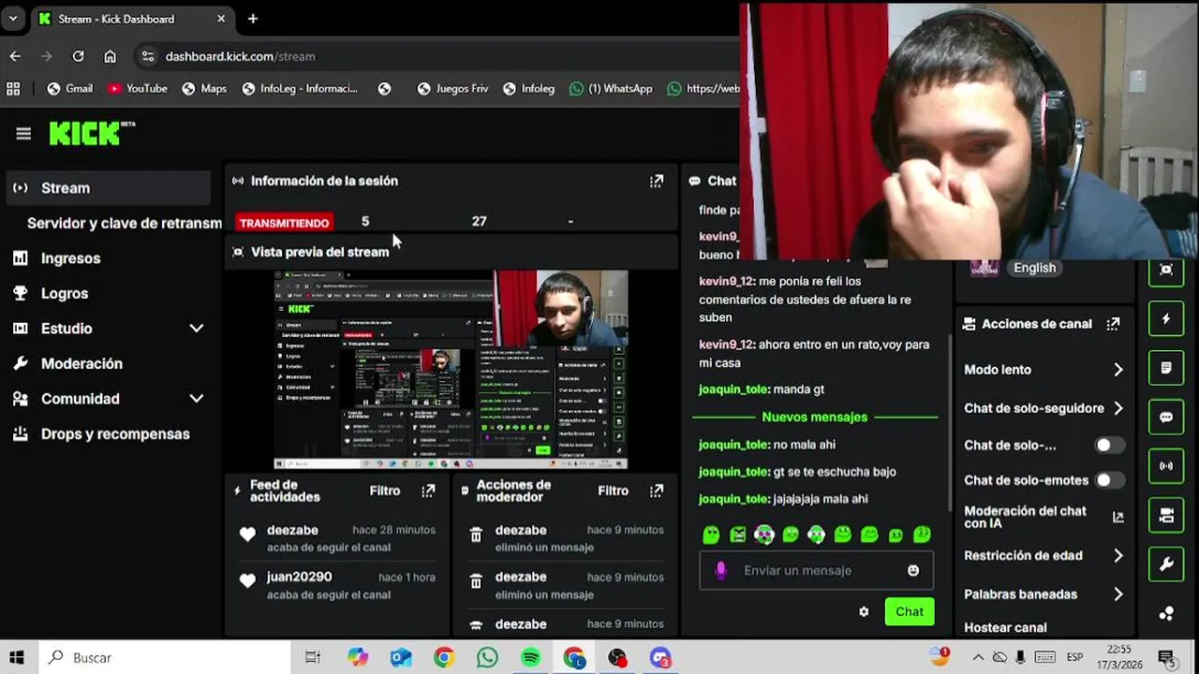Open WhatsApp from the taskbar
Viewport: 1199px width, 674px height.
coord(487,657)
